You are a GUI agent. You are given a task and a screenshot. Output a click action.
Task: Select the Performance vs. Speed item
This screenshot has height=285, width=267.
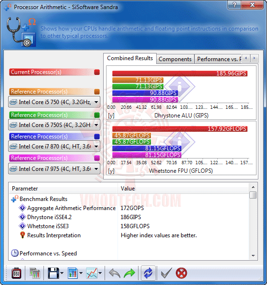(x=48, y=253)
